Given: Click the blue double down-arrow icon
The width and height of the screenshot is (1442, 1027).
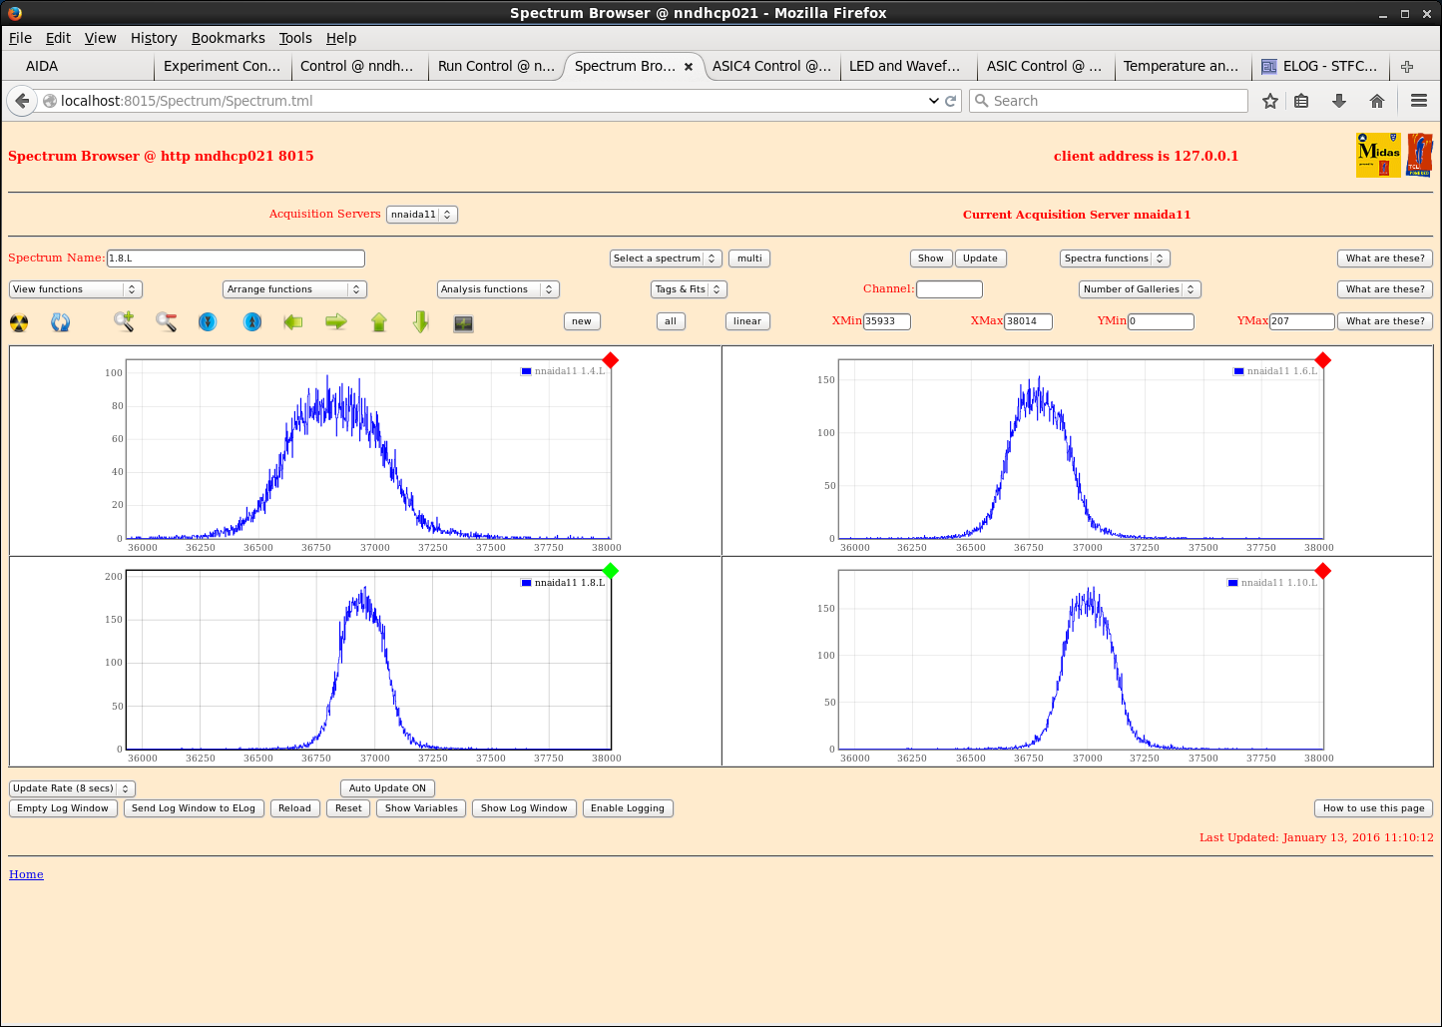Looking at the screenshot, I should click(x=208, y=321).
